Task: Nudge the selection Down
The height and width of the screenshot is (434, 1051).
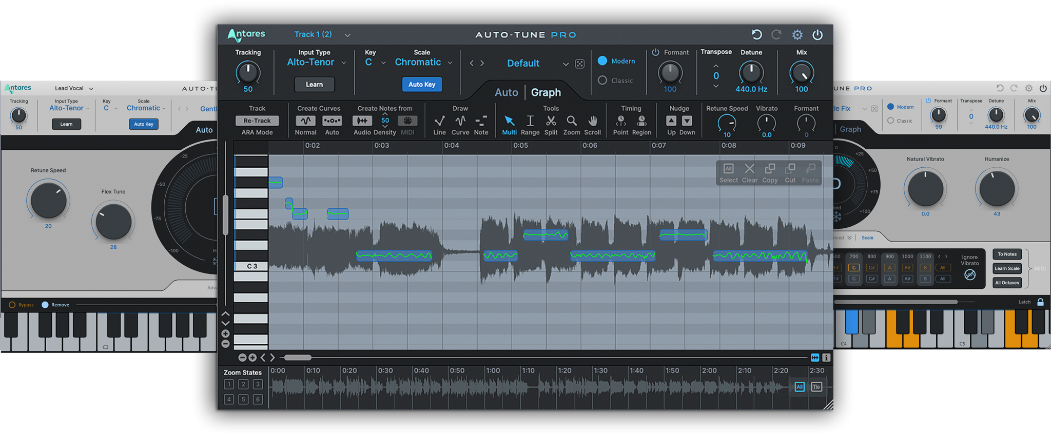Action: point(687,121)
